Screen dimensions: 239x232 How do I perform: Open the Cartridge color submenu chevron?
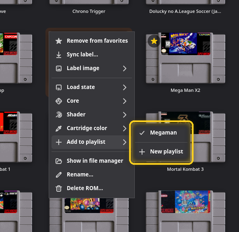(125, 128)
